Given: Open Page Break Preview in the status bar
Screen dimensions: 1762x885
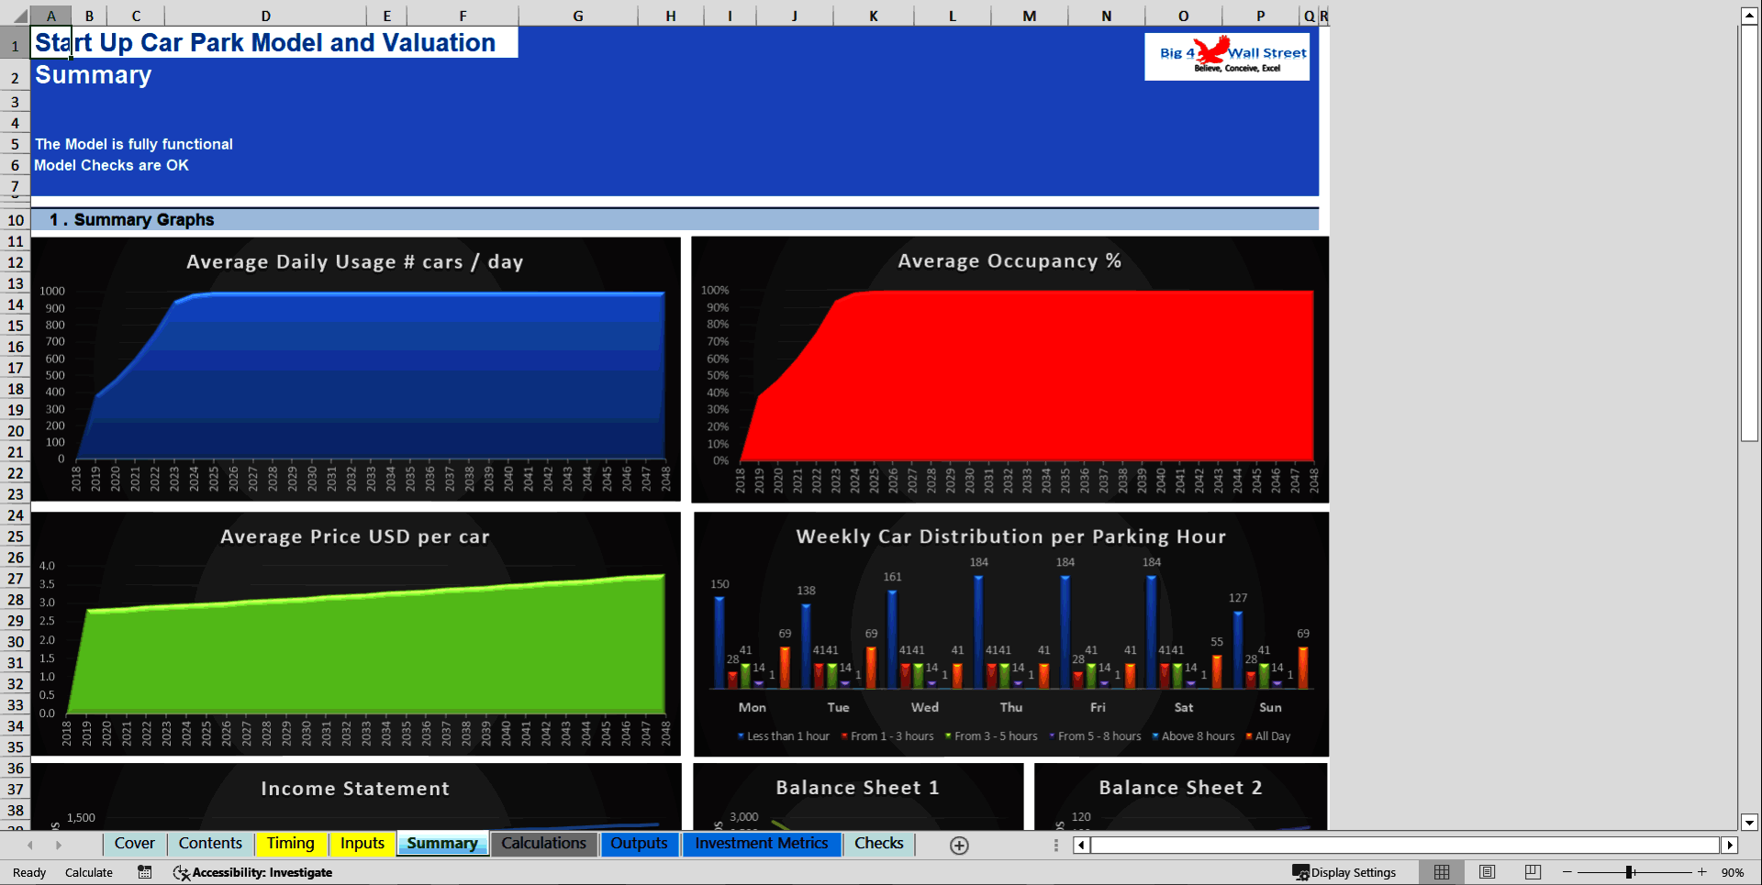Looking at the screenshot, I should click(x=1531, y=871).
